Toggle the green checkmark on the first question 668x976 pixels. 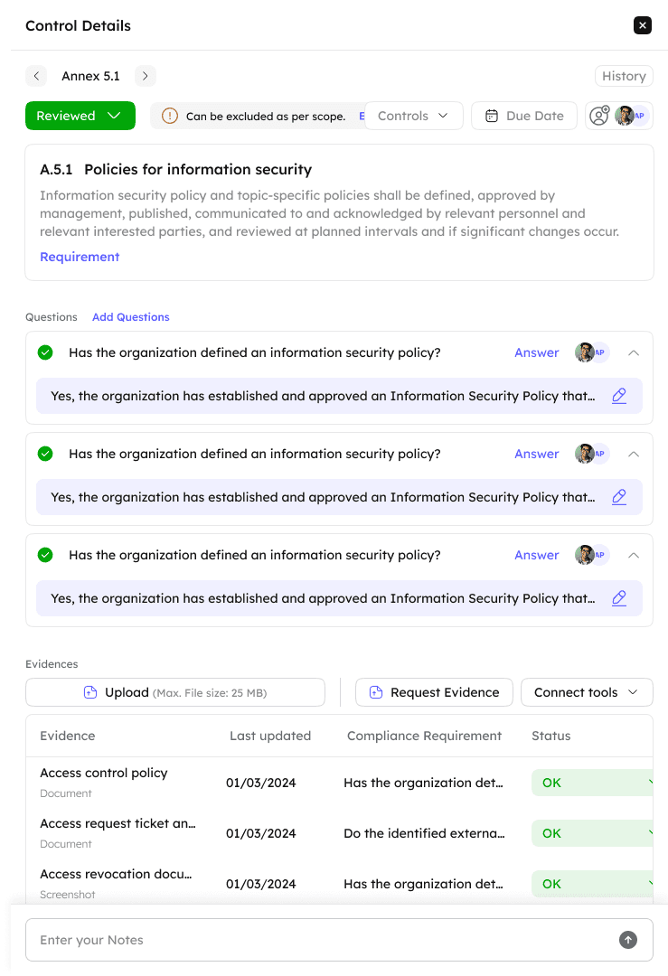(x=45, y=352)
